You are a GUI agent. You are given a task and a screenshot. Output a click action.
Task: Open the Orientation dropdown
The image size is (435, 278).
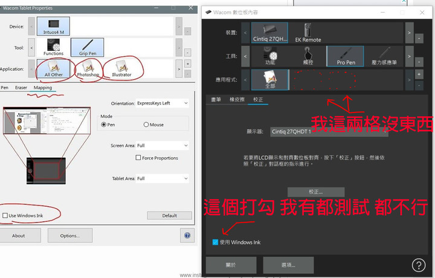[163, 103]
